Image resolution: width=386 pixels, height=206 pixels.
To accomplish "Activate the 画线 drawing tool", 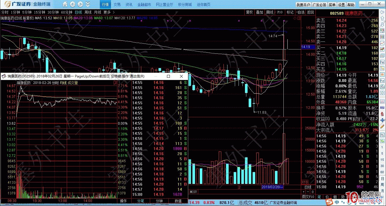I will pyautogui.click(x=270, y=12).
